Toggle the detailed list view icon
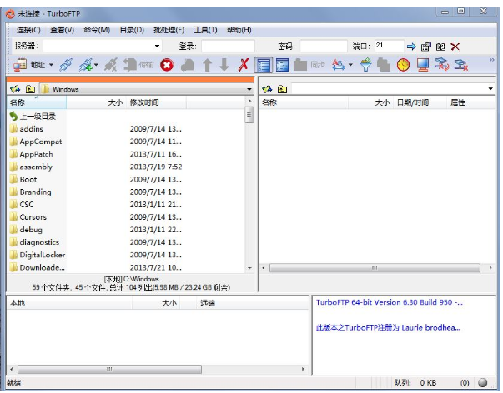The height and width of the screenshot is (393, 503). click(263, 65)
